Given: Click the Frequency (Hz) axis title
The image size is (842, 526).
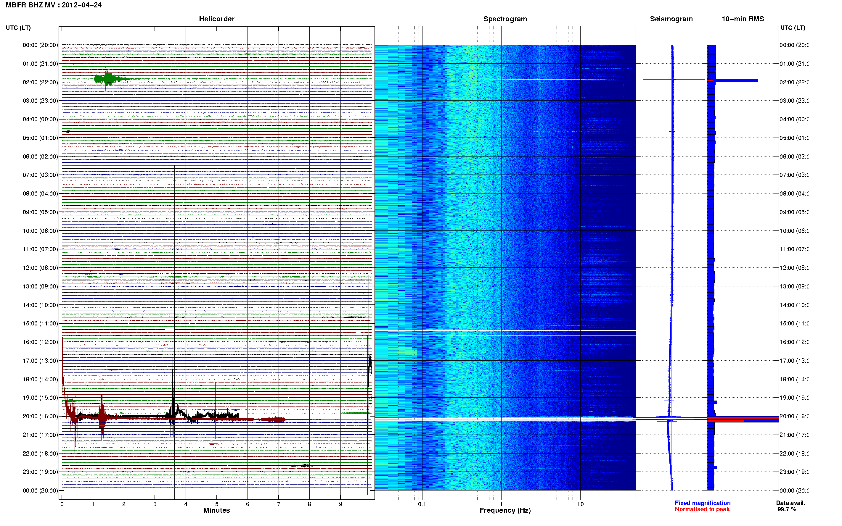Looking at the screenshot, I should pos(505,510).
